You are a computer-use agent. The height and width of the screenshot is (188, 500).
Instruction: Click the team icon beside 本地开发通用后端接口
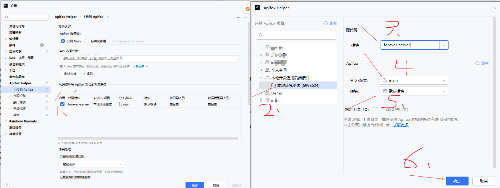tap(267, 78)
